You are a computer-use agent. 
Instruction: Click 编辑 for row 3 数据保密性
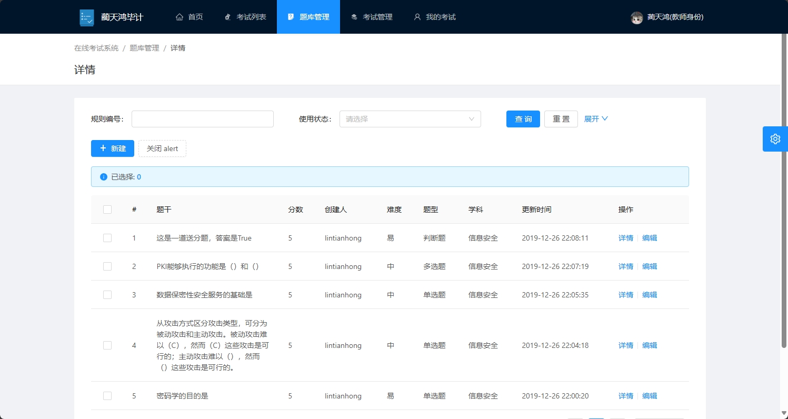[x=650, y=295]
